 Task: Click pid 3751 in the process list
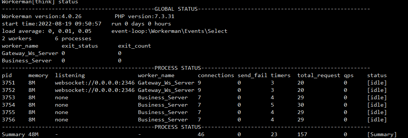click(8, 83)
